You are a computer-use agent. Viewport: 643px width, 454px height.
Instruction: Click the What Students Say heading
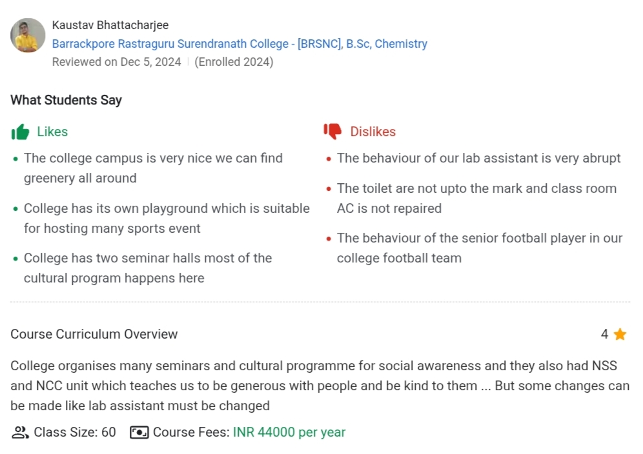coord(66,100)
